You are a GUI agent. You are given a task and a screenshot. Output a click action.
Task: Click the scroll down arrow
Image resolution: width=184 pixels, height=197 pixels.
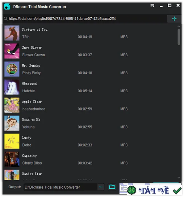click(179, 177)
